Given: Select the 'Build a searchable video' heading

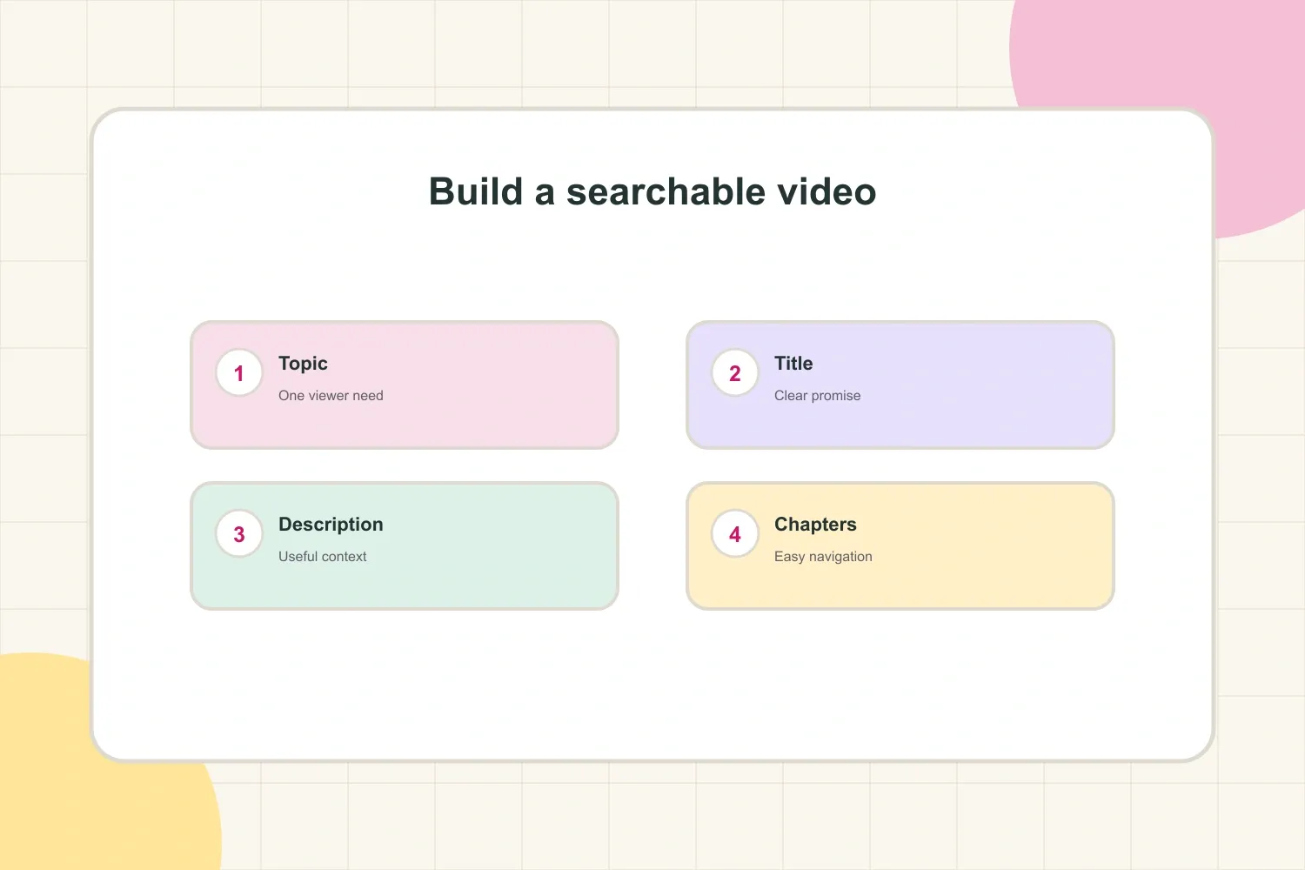Looking at the screenshot, I should click(x=652, y=191).
